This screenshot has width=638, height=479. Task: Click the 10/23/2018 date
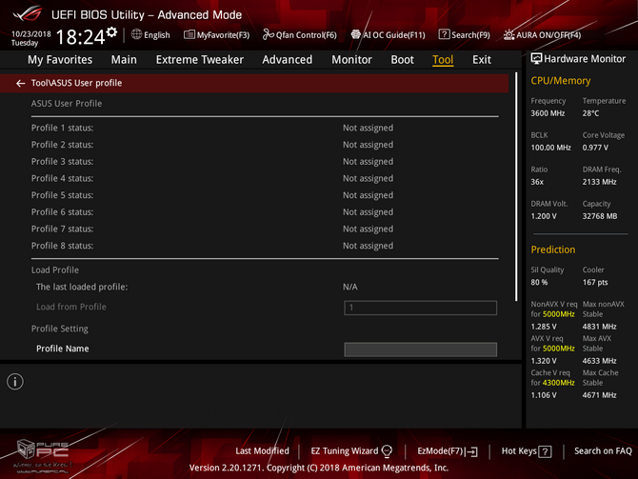point(30,33)
